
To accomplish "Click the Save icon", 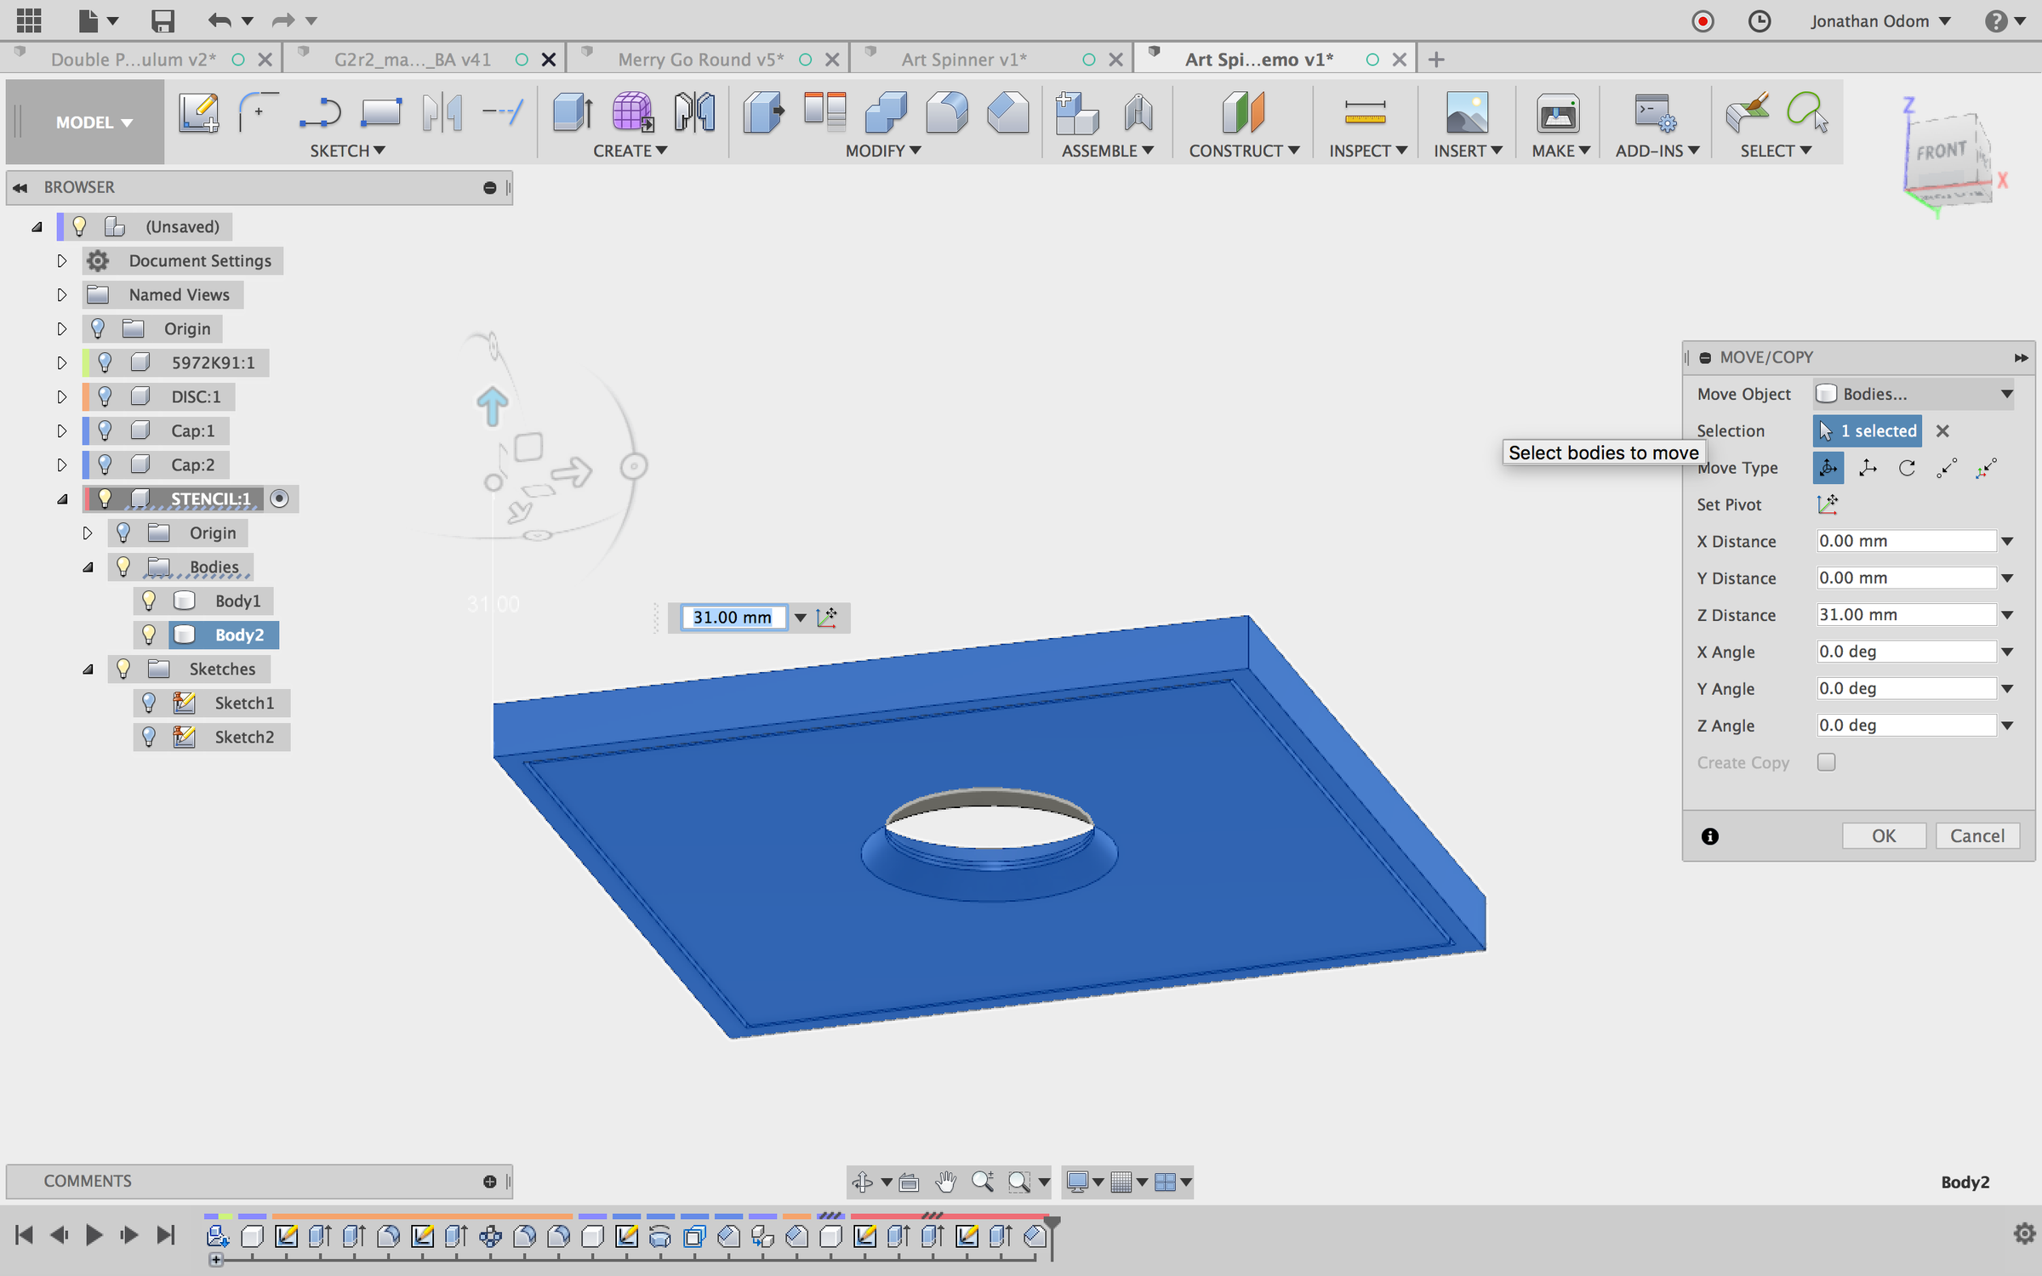I will pos(162,20).
